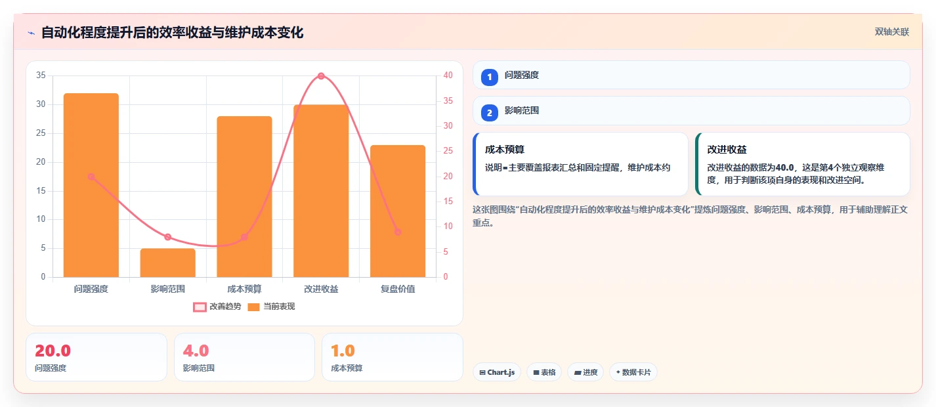Click the number 2 badge icon
Image resolution: width=936 pixels, height=407 pixels.
coord(490,113)
